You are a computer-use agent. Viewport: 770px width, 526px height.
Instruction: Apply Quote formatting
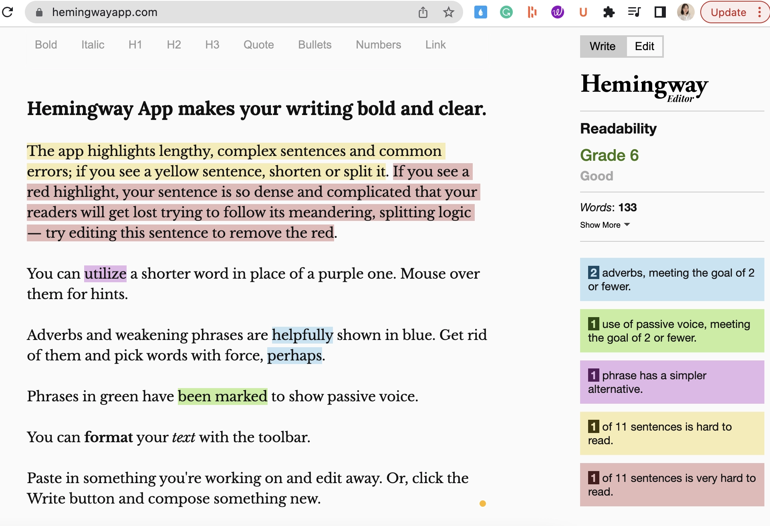[x=259, y=45]
